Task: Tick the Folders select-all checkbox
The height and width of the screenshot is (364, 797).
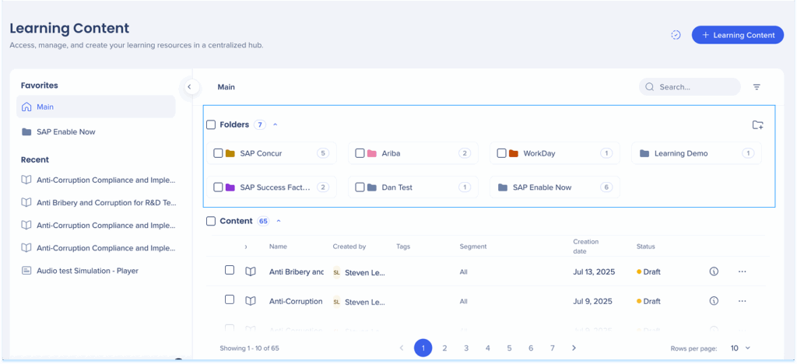Action: 211,124
